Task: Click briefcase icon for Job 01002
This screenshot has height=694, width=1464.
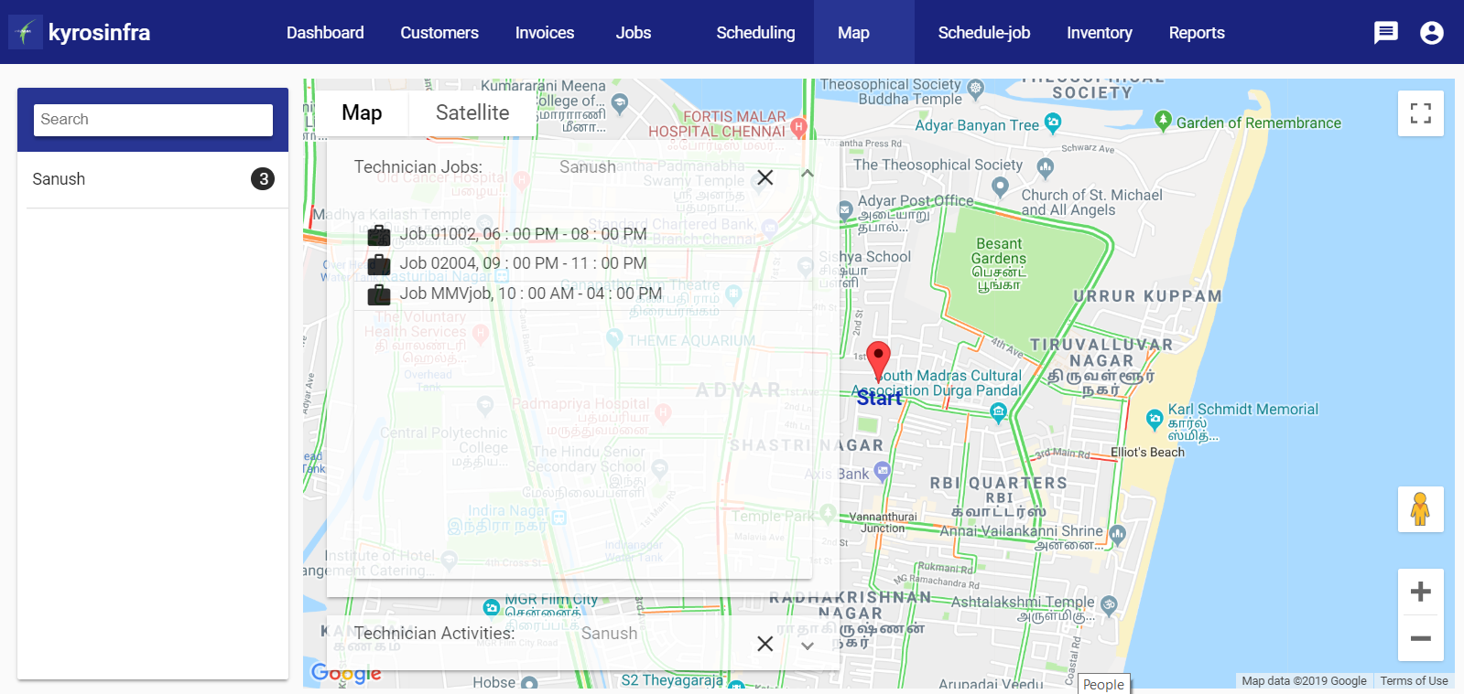Action: pyautogui.click(x=379, y=235)
